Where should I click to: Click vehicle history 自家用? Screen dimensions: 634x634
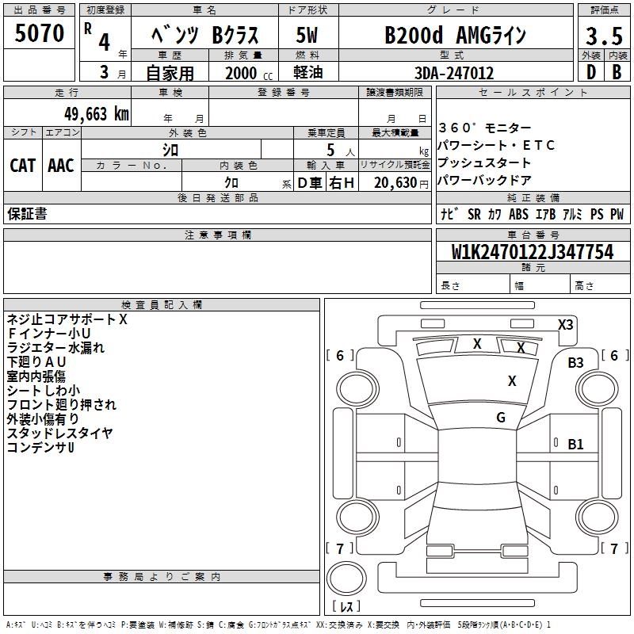click(x=170, y=73)
